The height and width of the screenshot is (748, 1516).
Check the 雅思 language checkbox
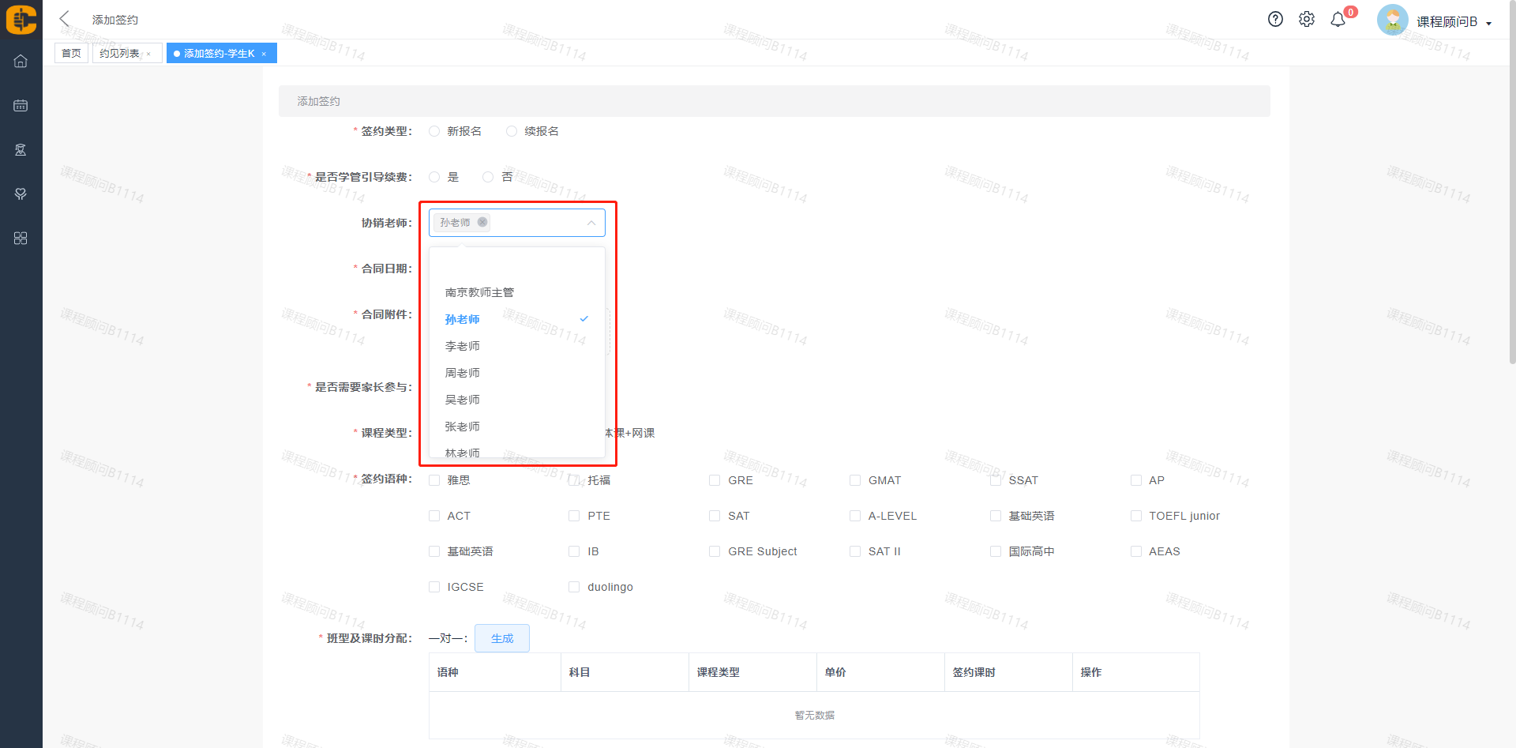coord(434,480)
